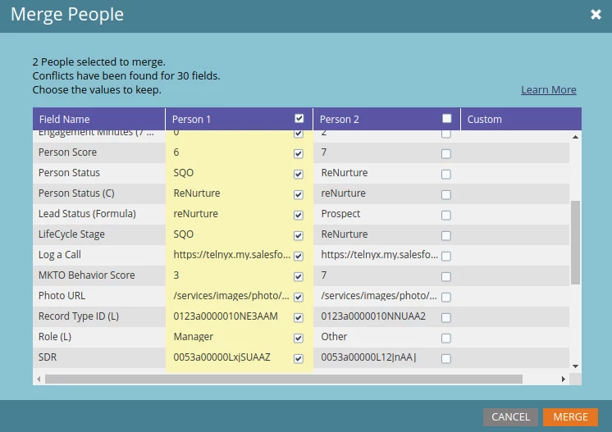Image resolution: width=612 pixels, height=432 pixels.
Task: Click the orange MERGE button
Action: point(570,416)
